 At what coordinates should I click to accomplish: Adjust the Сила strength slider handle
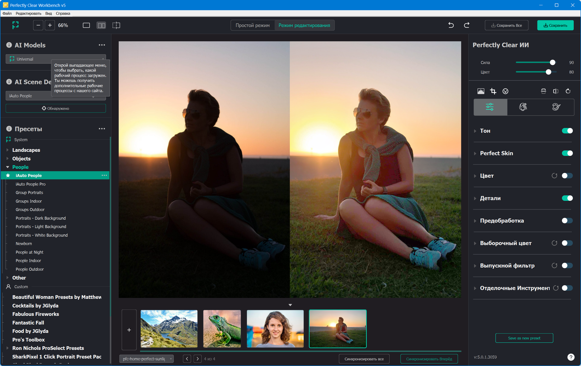tap(552, 62)
